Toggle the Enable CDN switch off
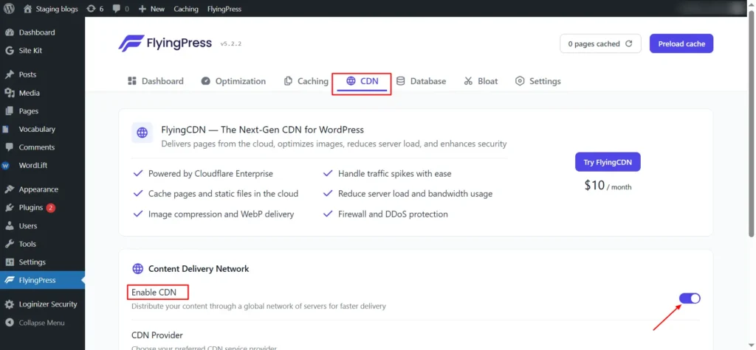The height and width of the screenshot is (350, 756). coord(690,298)
